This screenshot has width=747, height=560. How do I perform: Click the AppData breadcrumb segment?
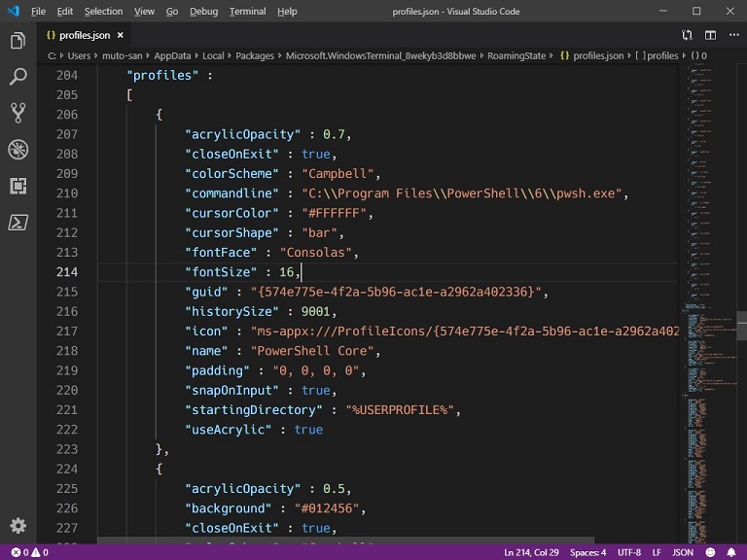pos(172,55)
